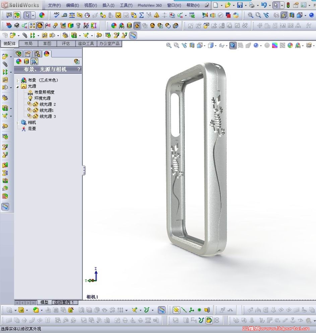
Task: Open the 文件(F) menu
Action: [54, 5]
